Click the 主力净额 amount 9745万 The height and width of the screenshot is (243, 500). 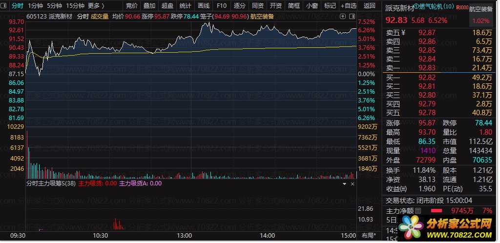[x=462, y=211]
